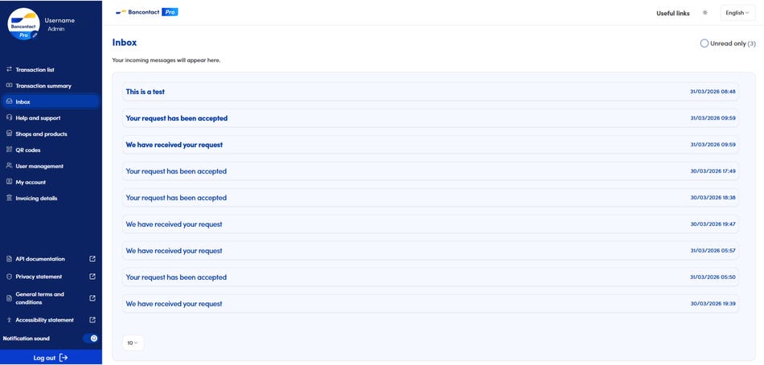Click the Bancontact Pro profile avatar
This screenshot has height=365, width=764.
tap(23, 24)
